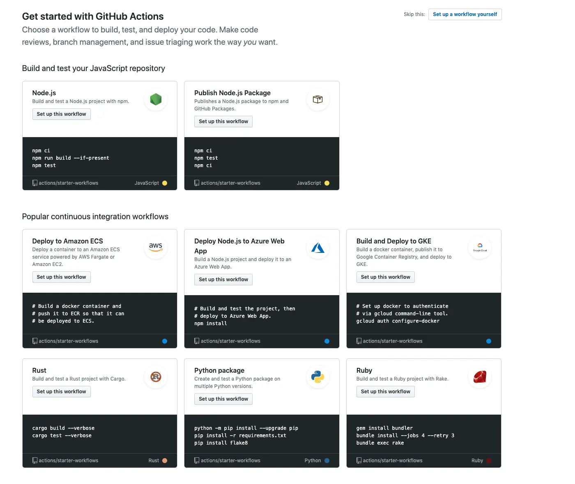This screenshot has width=575, height=484.
Task: Click the 'Publish Node.js Package' title
Action: click(232, 93)
